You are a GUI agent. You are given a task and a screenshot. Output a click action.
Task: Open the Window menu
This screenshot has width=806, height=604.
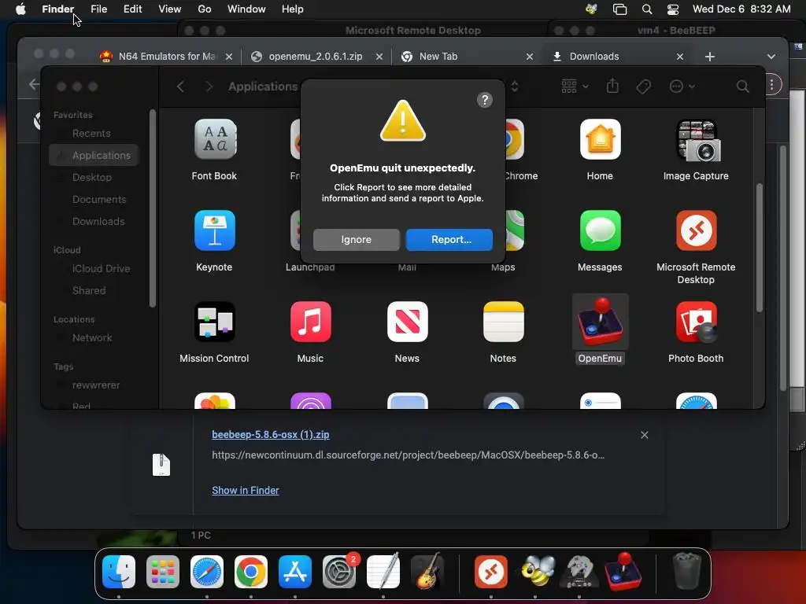tap(246, 9)
